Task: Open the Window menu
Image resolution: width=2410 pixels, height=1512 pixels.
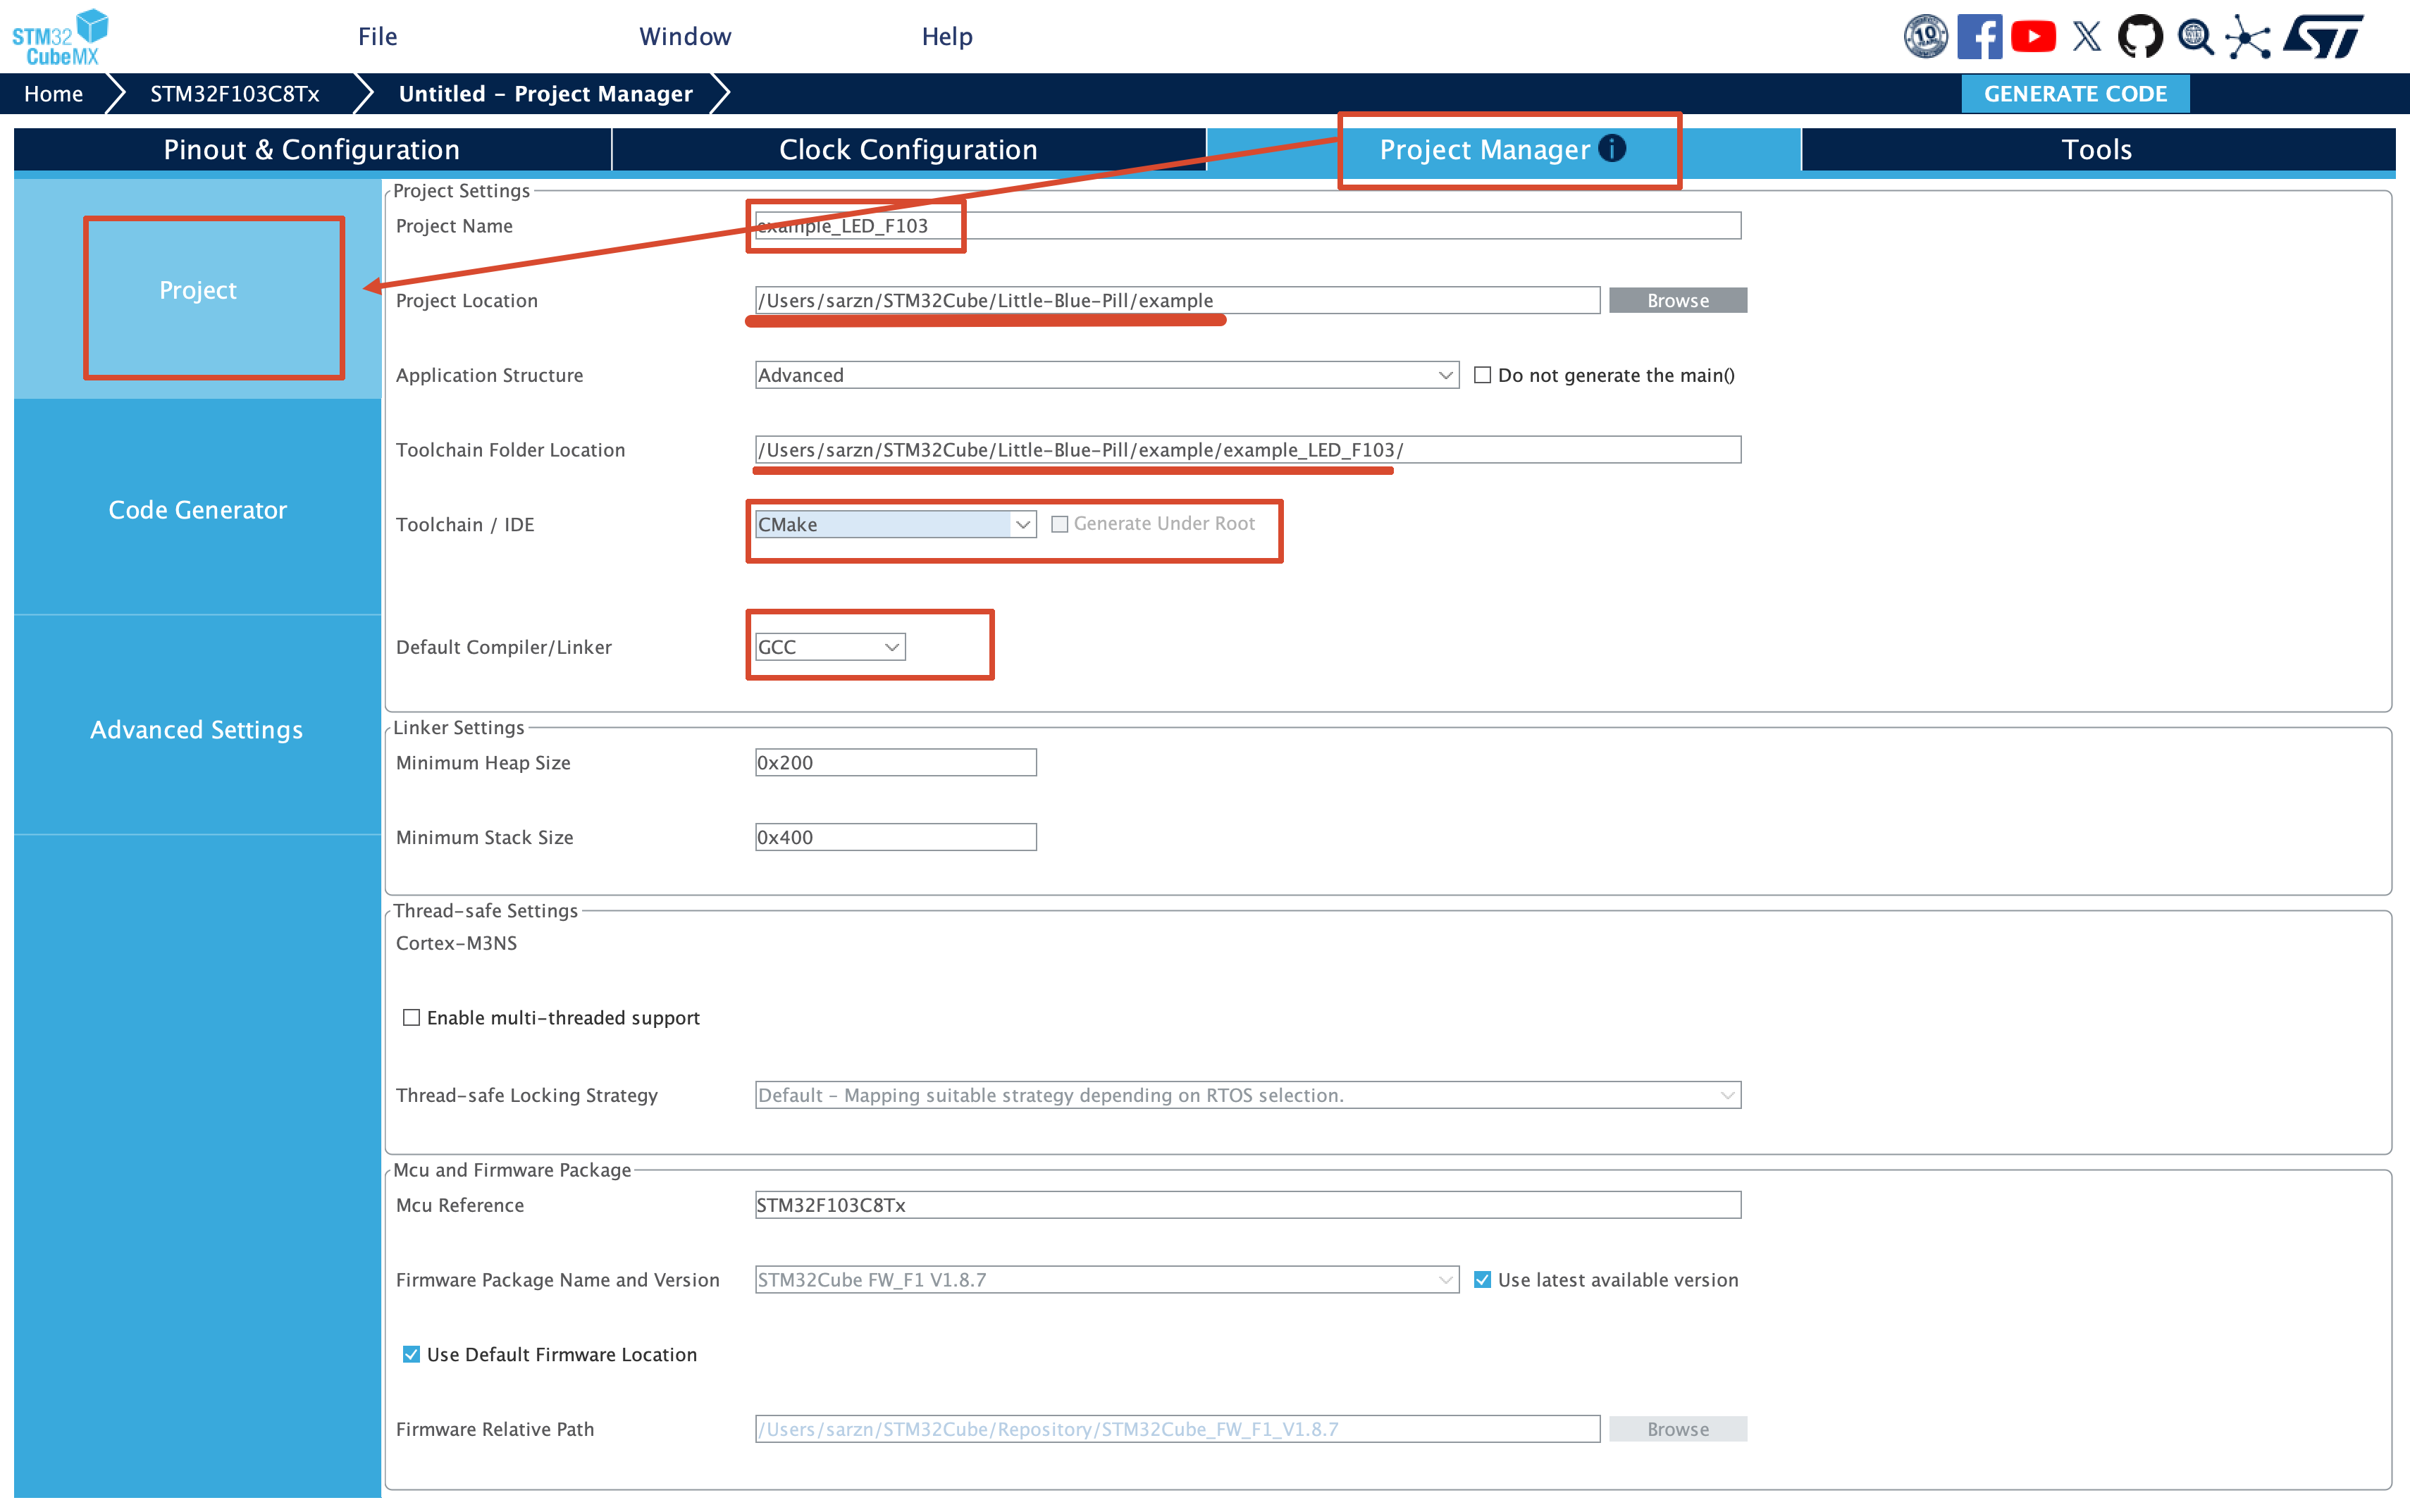Action: pyautogui.click(x=685, y=37)
